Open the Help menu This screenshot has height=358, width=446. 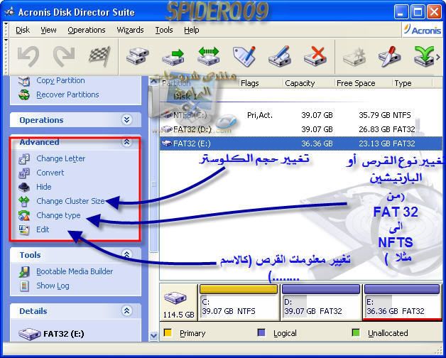tap(192, 30)
